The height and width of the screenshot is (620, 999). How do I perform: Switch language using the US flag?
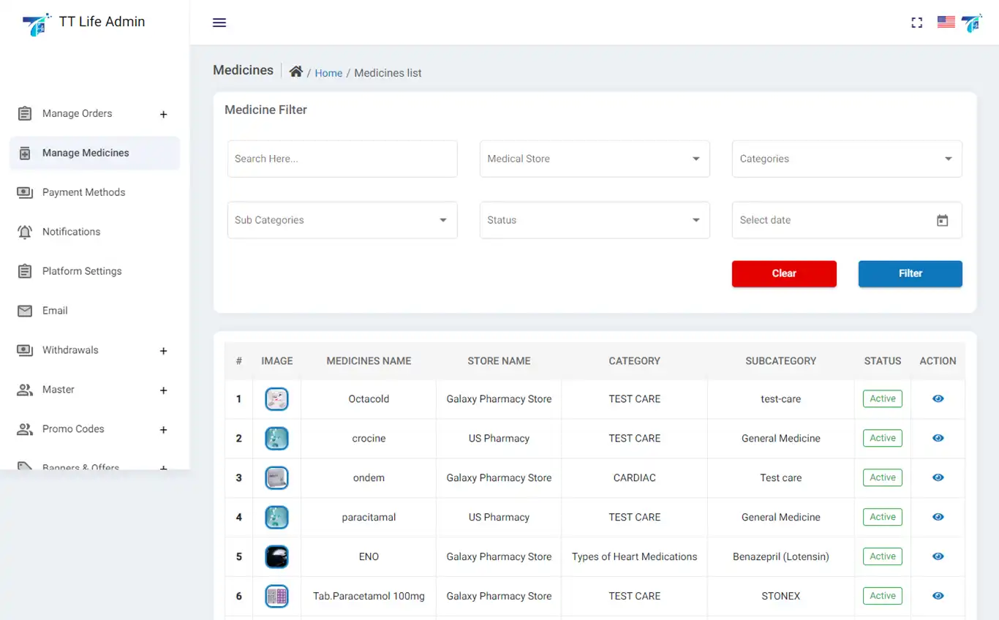946,22
